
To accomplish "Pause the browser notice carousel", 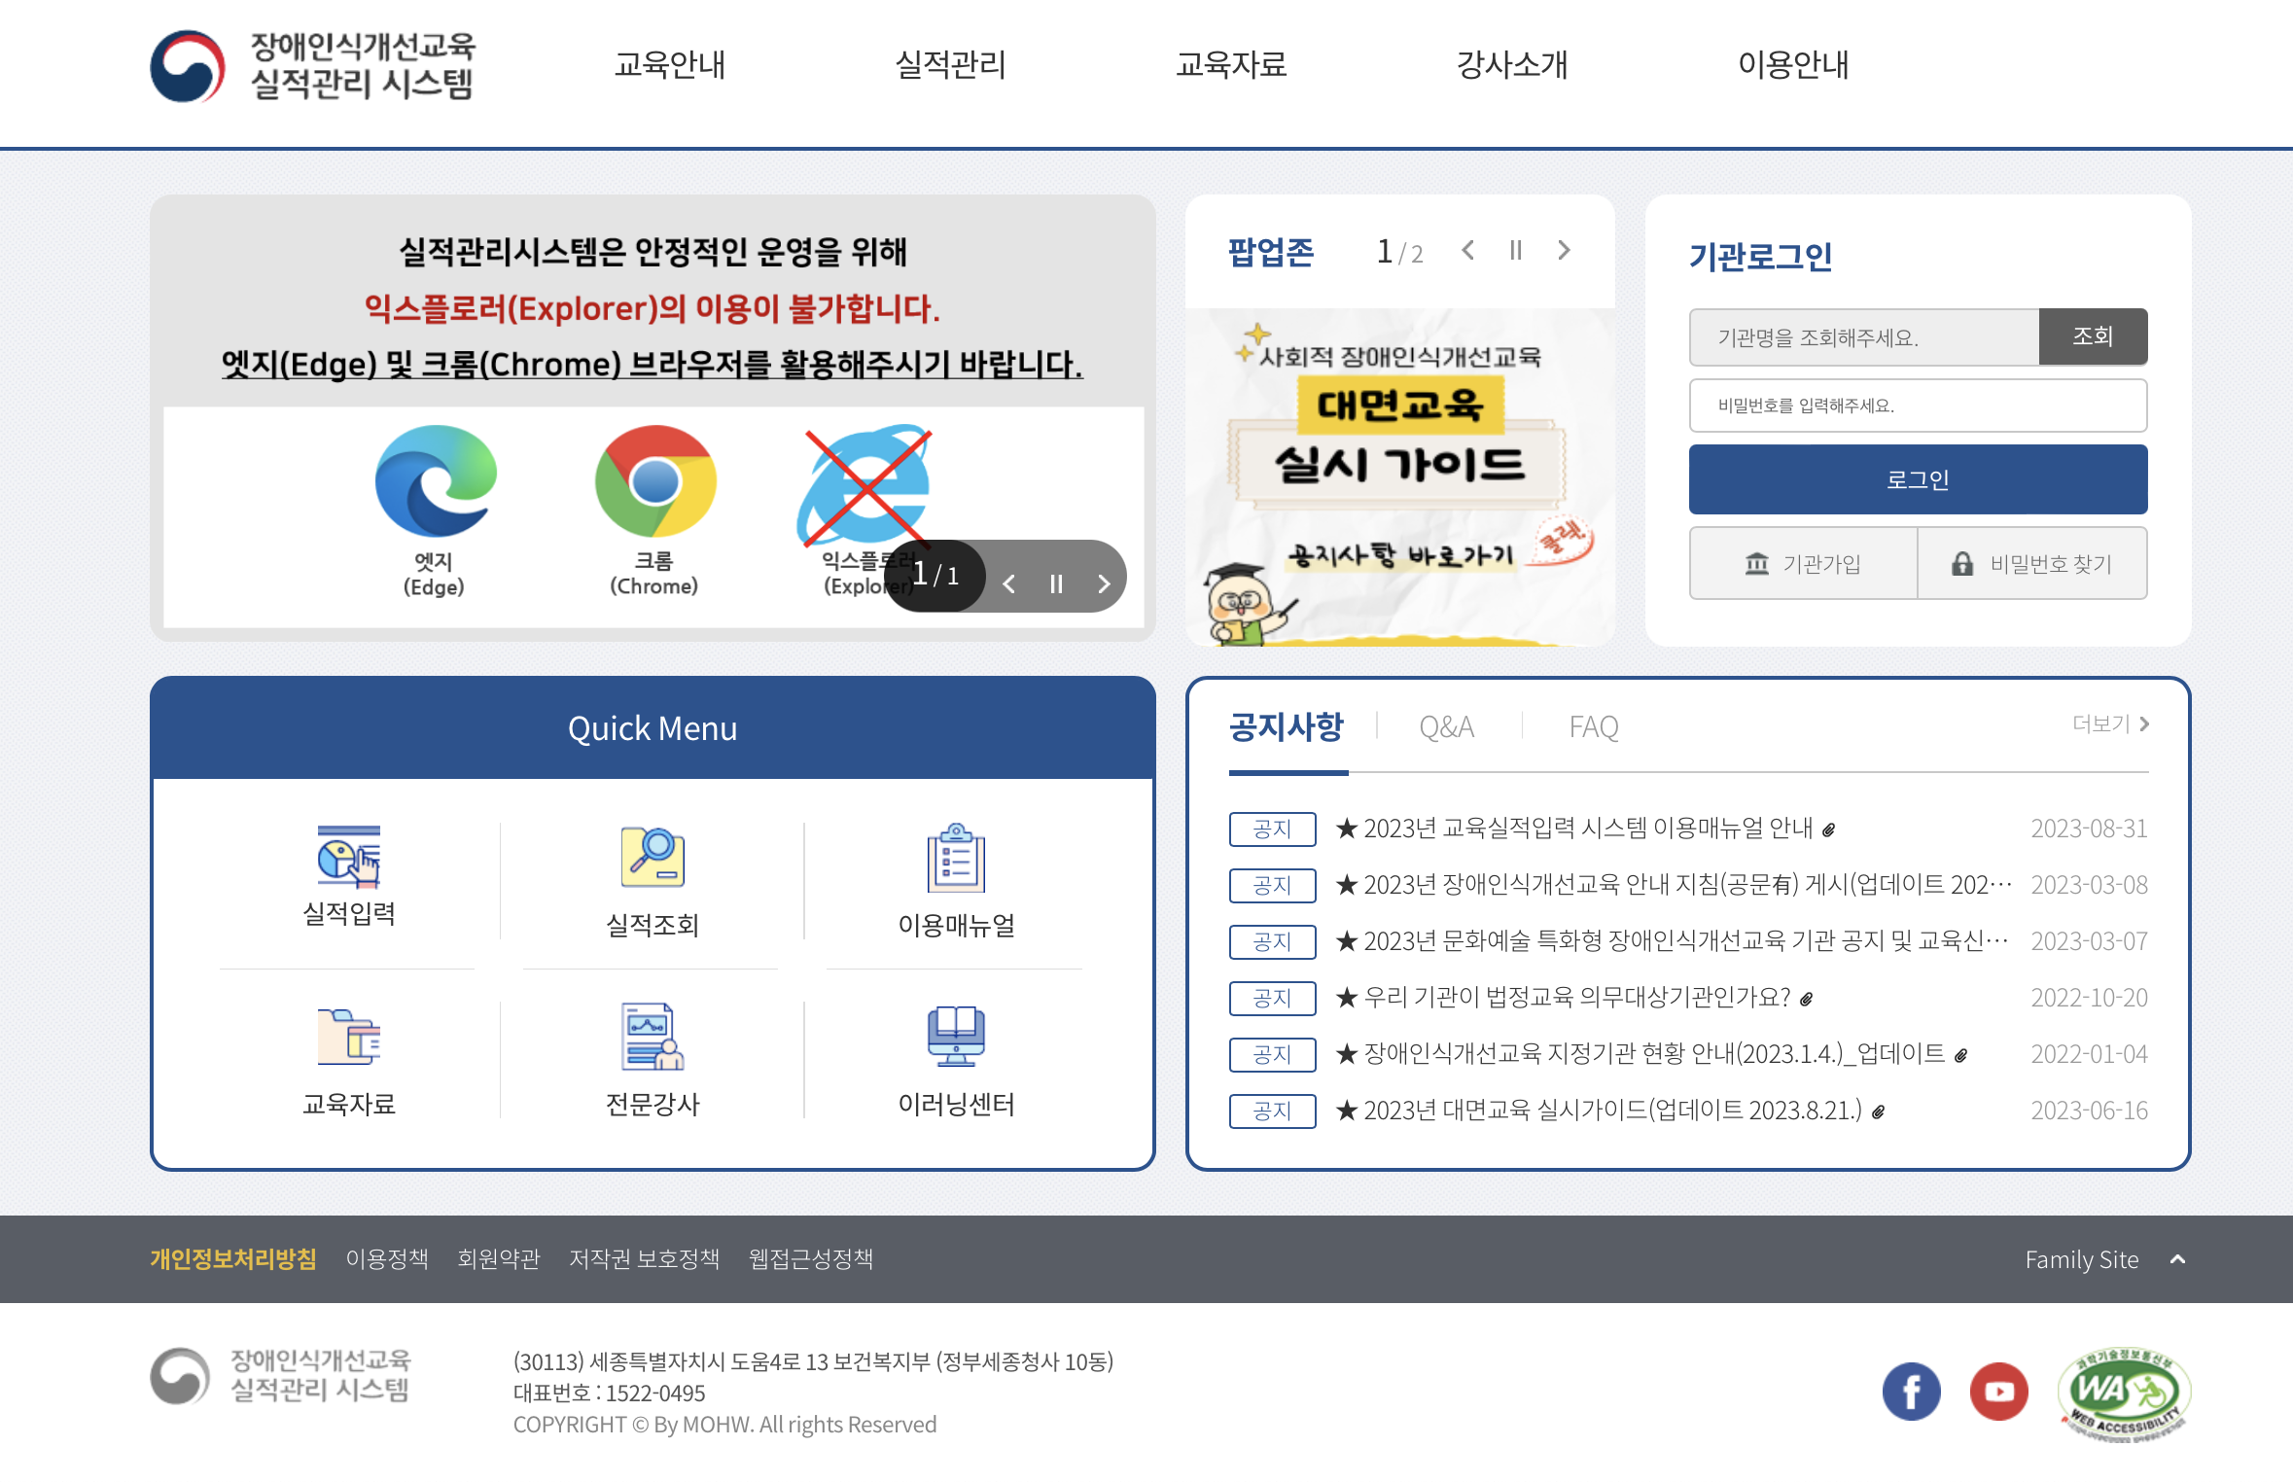I will [x=1056, y=583].
